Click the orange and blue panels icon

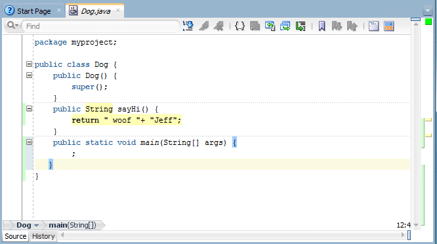(x=389, y=26)
